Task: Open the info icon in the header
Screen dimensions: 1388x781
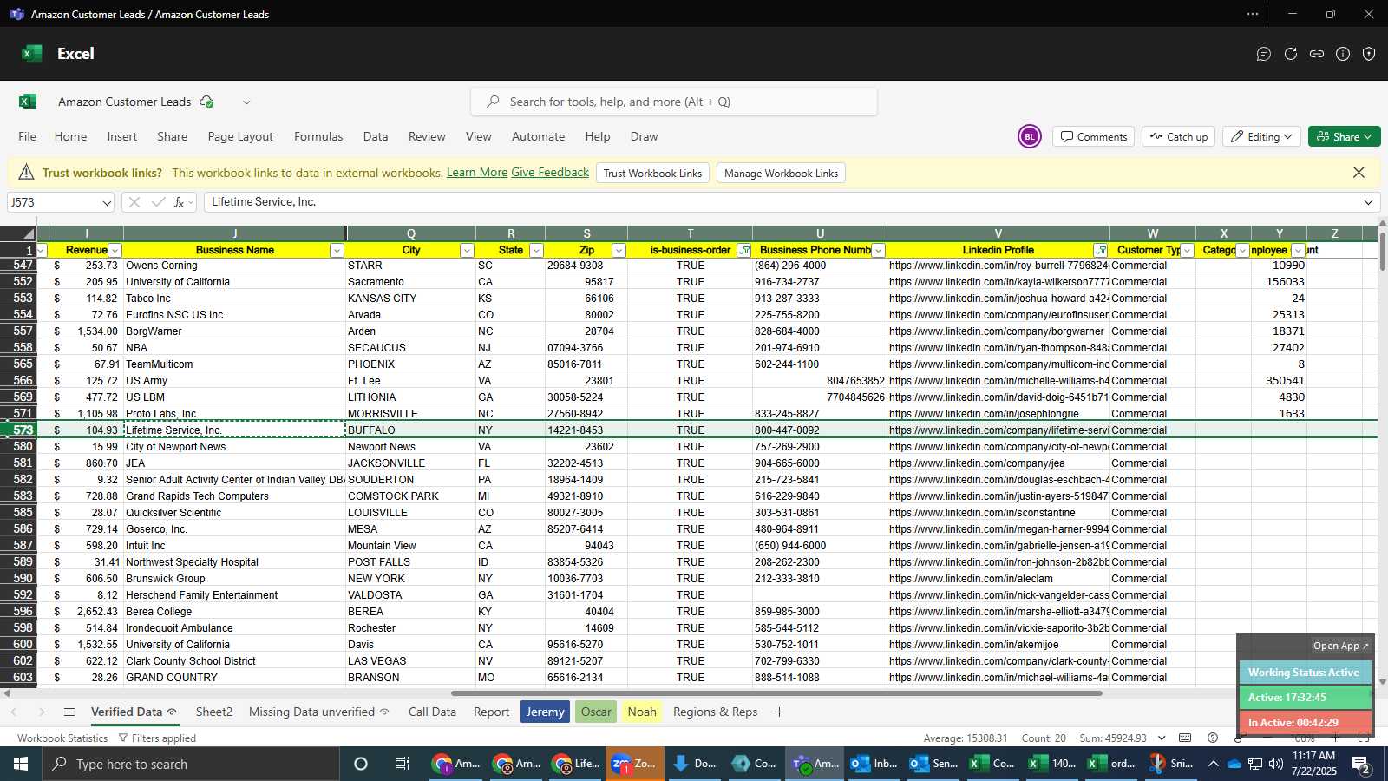Action: [1343, 54]
